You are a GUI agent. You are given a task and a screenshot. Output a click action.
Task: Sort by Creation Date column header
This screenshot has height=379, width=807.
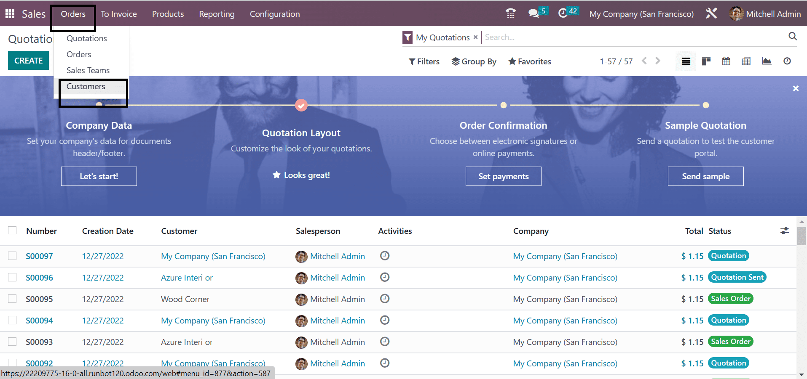107,231
